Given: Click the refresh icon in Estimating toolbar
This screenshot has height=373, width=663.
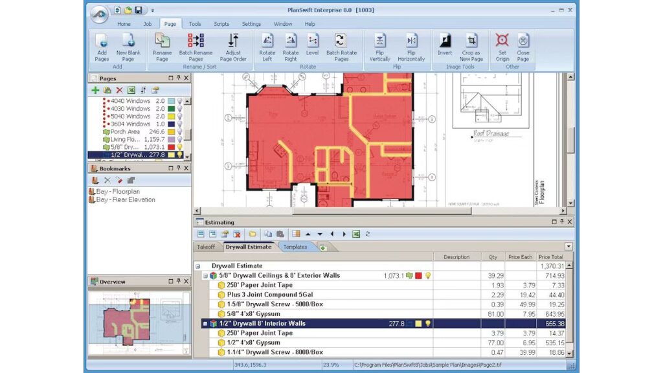Looking at the screenshot, I should (368, 234).
